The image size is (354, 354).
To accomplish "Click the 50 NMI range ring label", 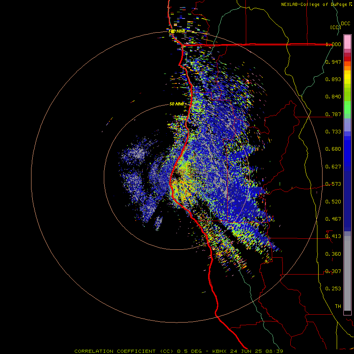I will (x=177, y=104).
